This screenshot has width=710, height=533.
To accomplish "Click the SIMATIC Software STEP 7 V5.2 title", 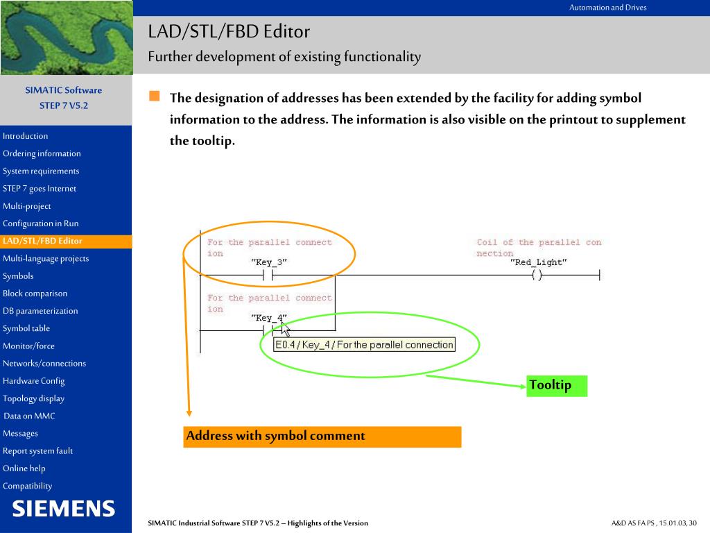I will [63, 97].
